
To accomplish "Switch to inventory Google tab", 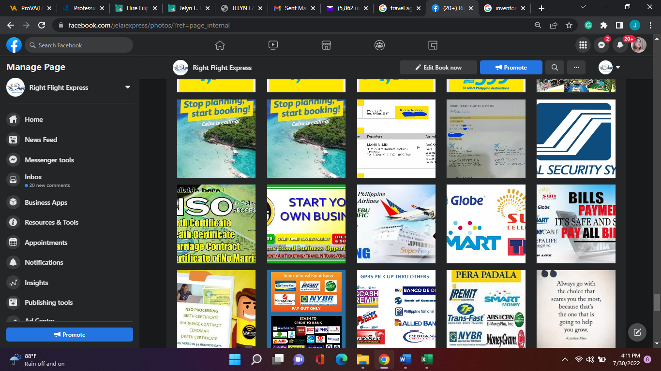I will (504, 8).
